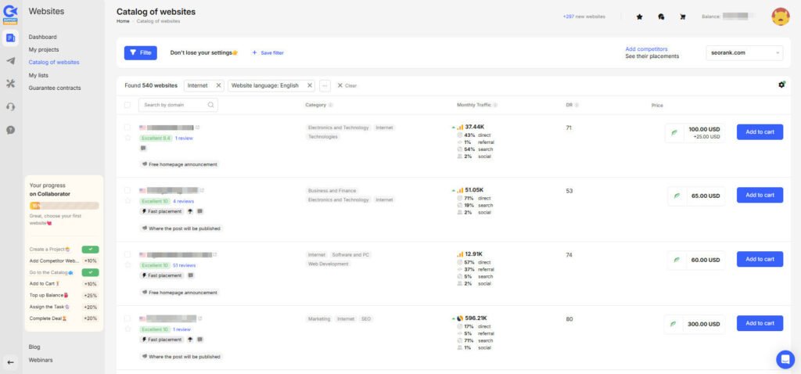Remove the Website language: English filter

310,85
